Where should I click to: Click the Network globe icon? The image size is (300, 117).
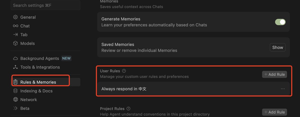coord(15,100)
